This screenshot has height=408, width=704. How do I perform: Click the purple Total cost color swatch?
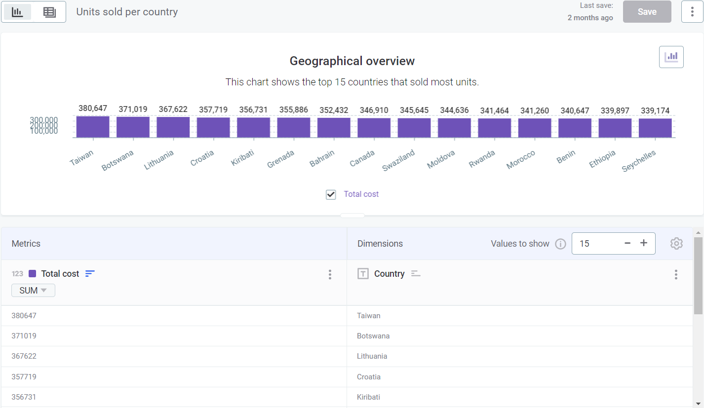34,273
